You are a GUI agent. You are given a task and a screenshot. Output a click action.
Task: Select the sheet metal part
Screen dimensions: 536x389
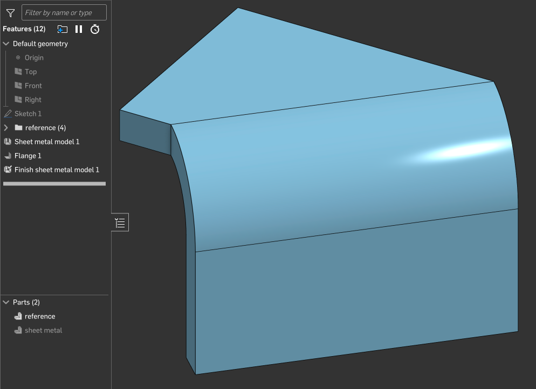(44, 330)
